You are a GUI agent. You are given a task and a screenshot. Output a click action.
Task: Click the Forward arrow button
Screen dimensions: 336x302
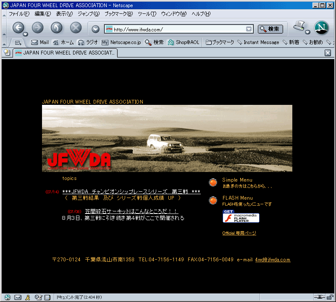pyautogui.click(x=37, y=28)
